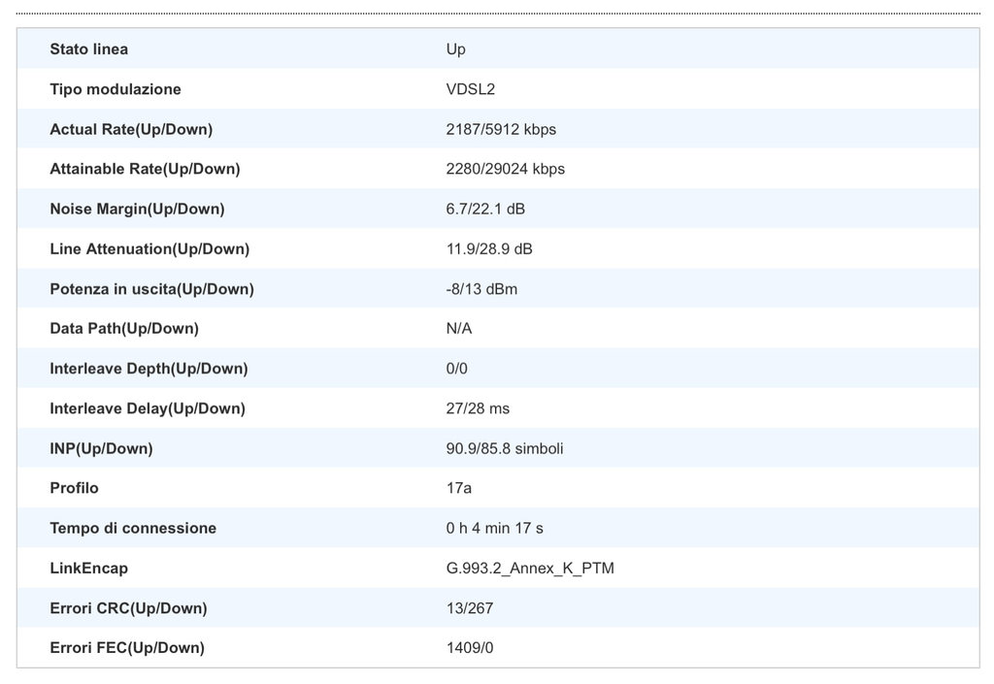Select the 'Potenza in uscita(Up/Down)' label

pyautogui.click(x=152, y=289)
